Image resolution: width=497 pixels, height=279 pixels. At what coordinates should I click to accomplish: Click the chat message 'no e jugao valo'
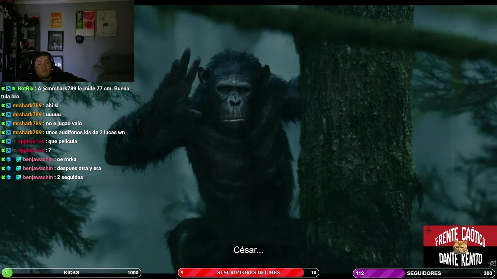64,123
